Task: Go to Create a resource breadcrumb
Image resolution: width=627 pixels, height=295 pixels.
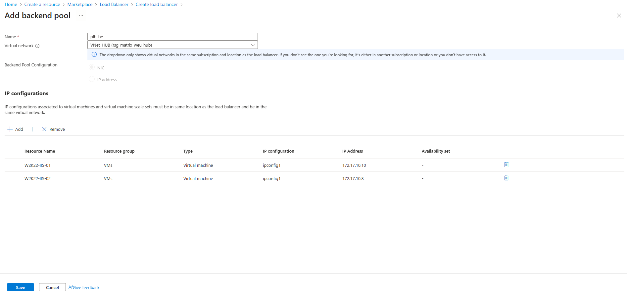Action: (42, 4)
